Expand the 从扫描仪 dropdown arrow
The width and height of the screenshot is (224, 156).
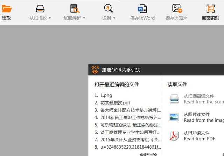[50, 18]
